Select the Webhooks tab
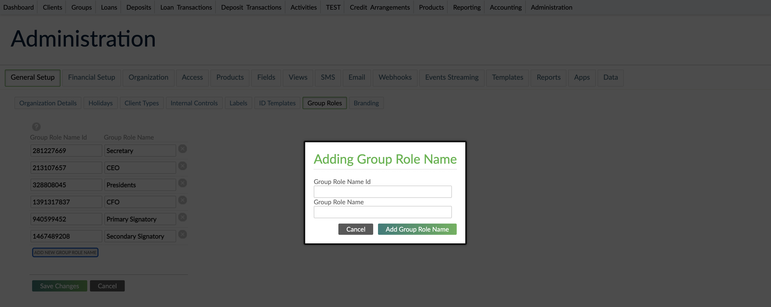Screen dimensions: 771x307 (395, 78)
